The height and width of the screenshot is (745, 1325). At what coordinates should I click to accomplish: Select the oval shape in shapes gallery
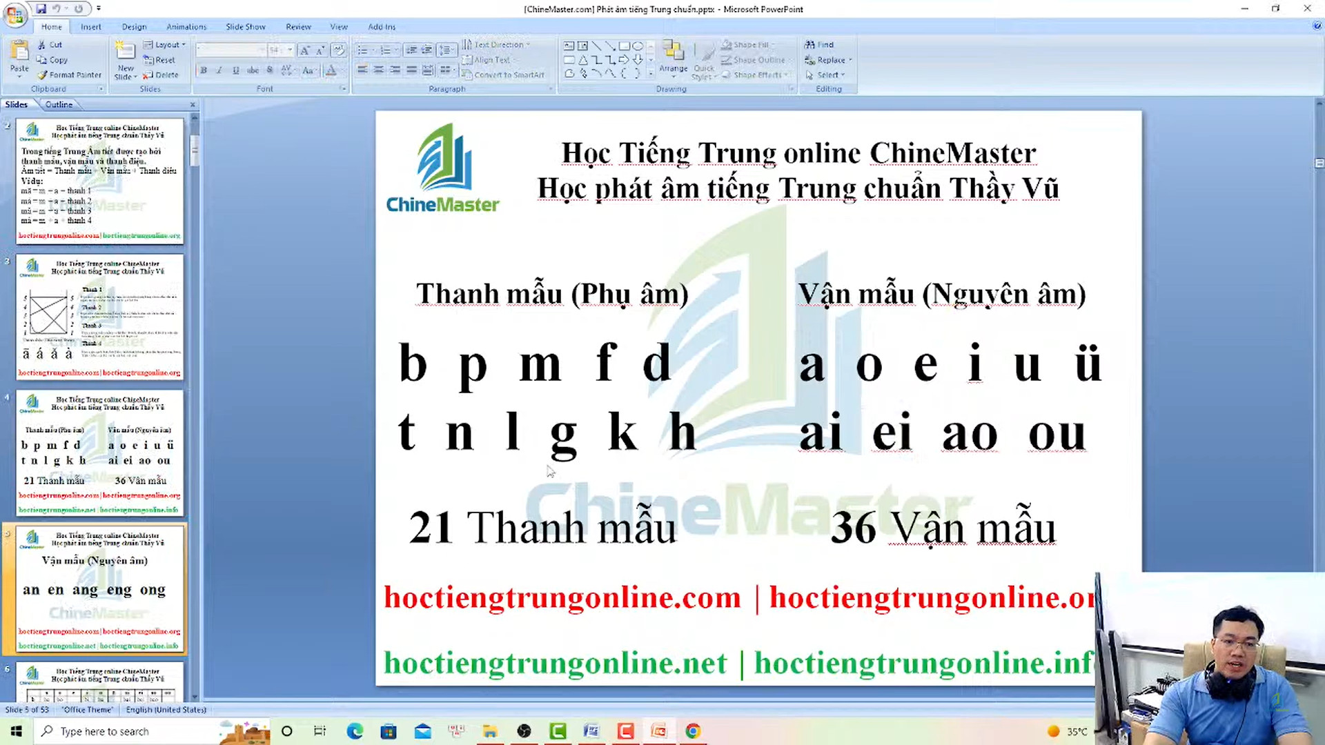pyautogui.click(x=638, y=46)
